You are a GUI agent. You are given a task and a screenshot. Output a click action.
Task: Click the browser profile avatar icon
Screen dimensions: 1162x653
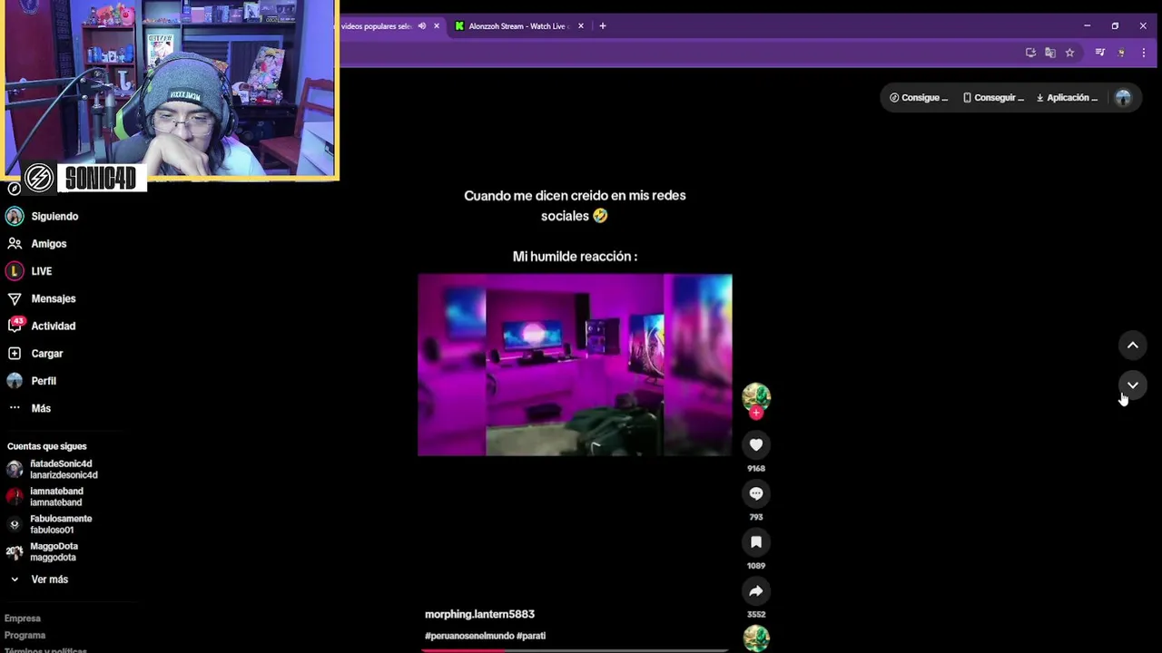pos(1121,53)
